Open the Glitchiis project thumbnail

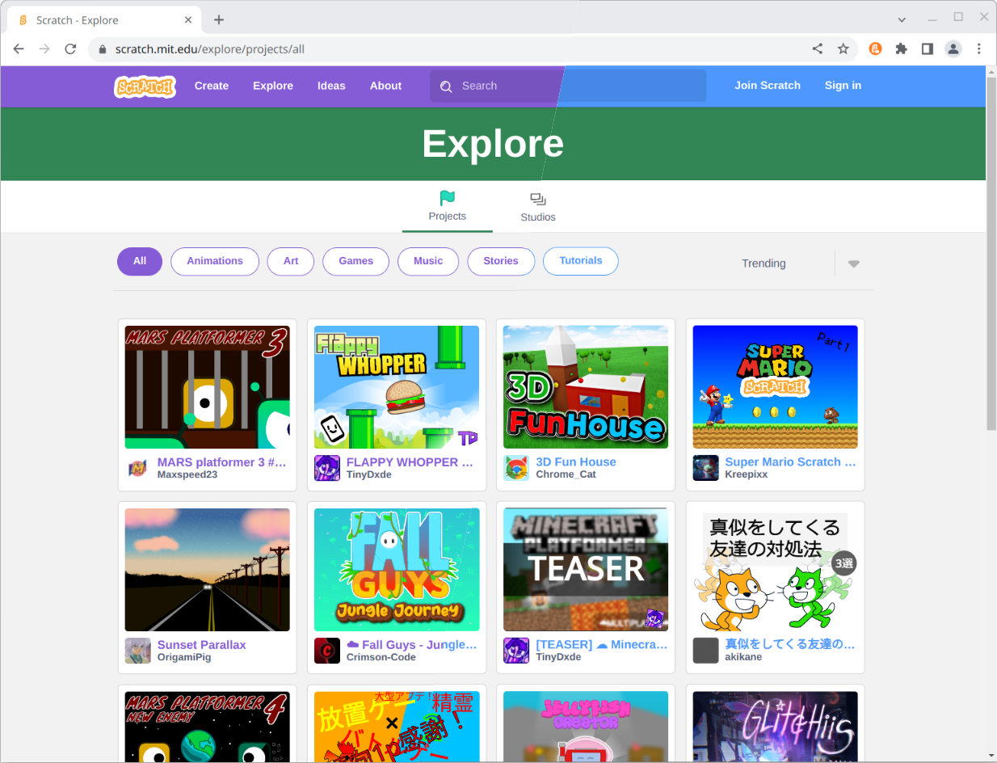(x=775, y=727)
